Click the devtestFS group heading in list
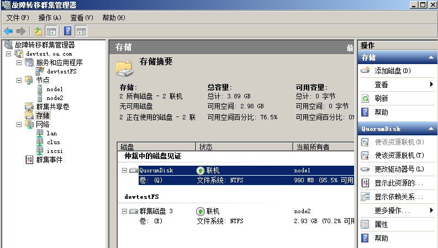Viewport: 438px width, 248px height. 141,197
